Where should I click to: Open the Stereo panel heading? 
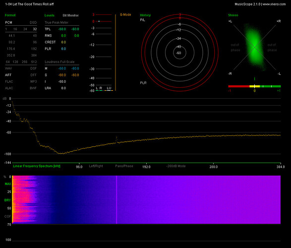point(233,15)
